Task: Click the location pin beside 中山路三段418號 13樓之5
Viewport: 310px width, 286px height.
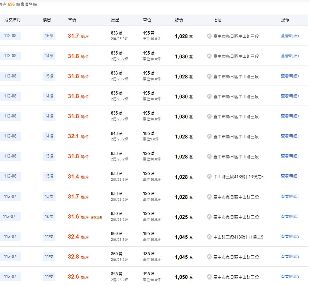Action: coord(209,177)
